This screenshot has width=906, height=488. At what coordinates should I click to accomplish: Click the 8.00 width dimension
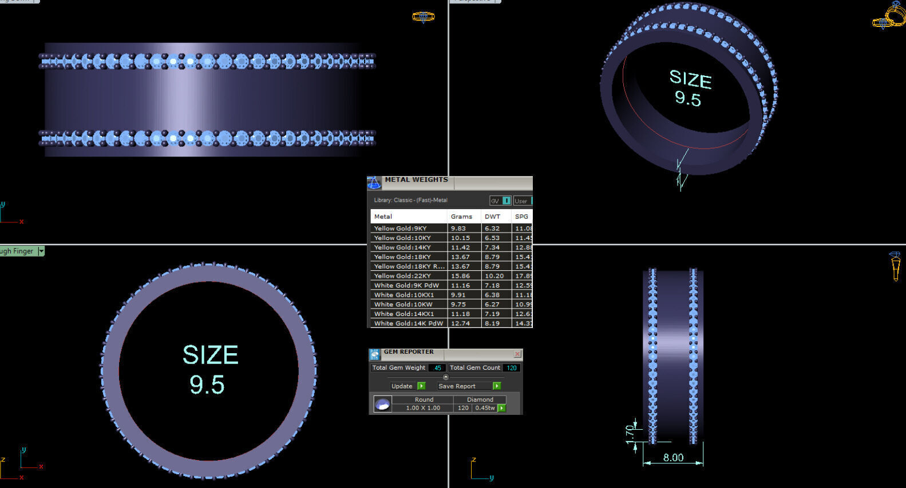(674, 458)
